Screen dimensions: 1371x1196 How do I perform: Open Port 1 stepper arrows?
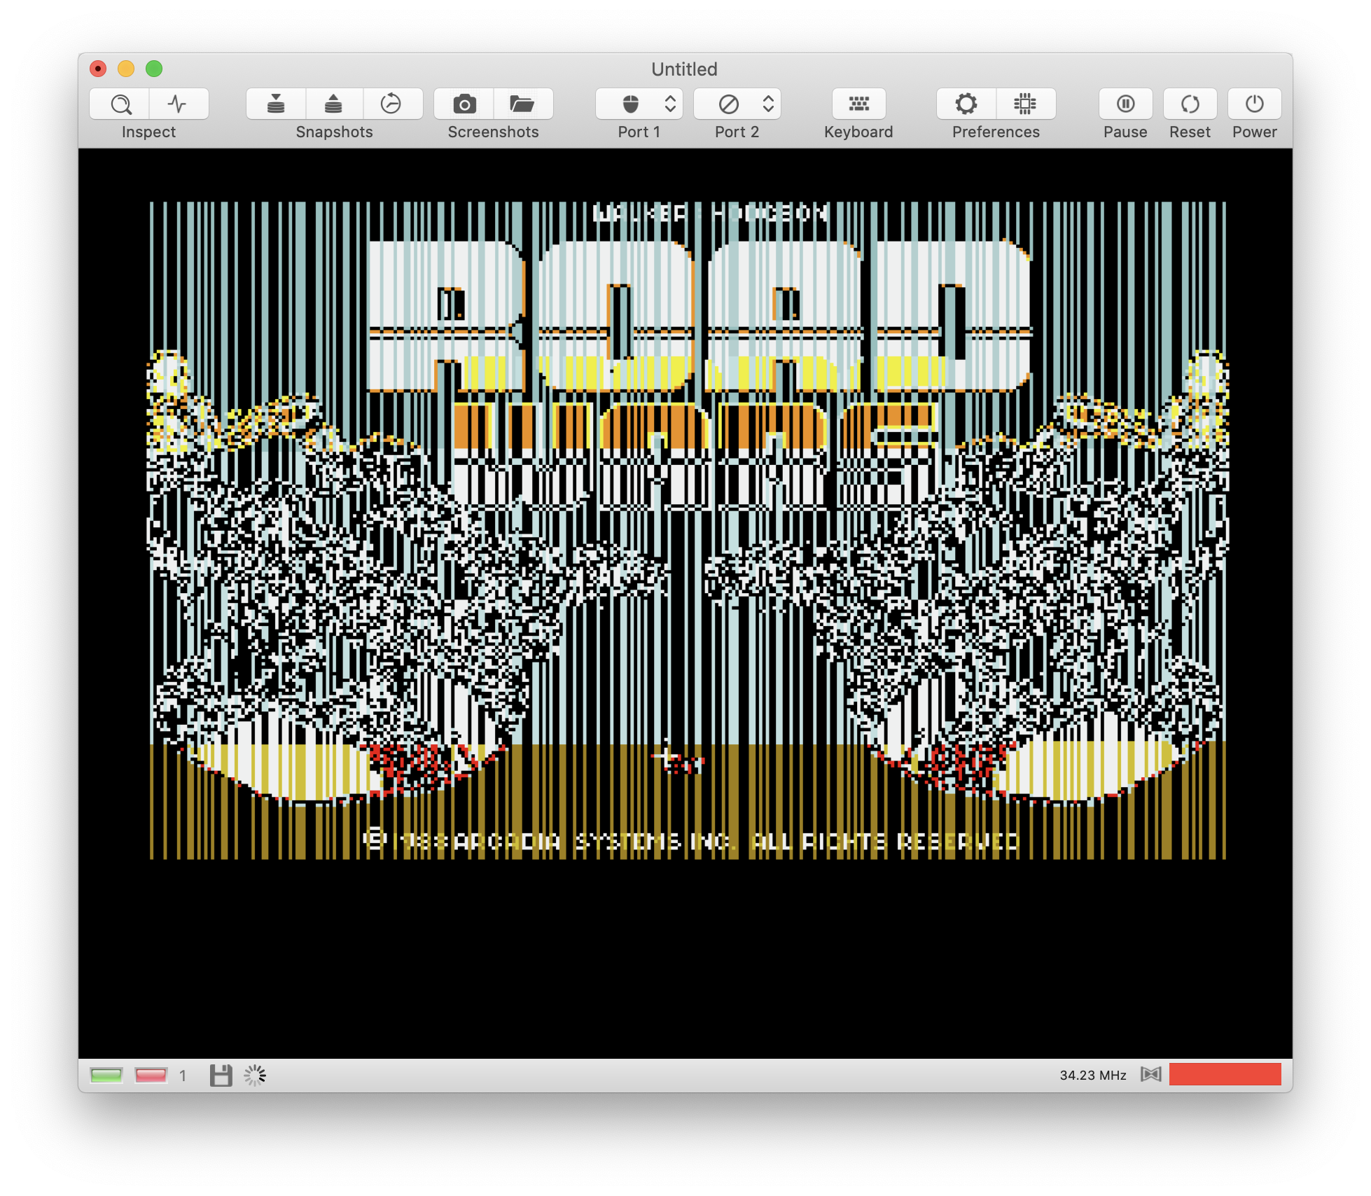tap(670, 104)
